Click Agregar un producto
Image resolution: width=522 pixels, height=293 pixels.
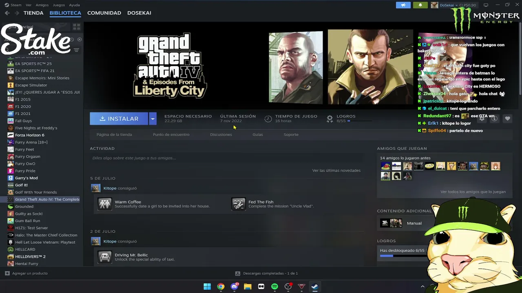30,273
